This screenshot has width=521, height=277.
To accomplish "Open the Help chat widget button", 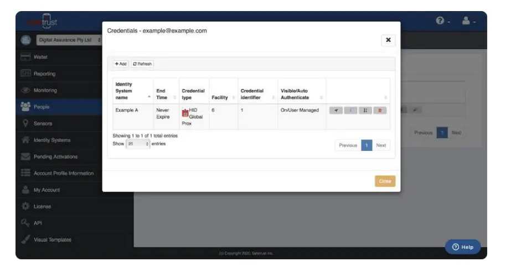I will coord(462,247).
